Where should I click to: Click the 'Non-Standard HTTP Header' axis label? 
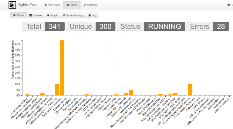(x=133, y=110)
